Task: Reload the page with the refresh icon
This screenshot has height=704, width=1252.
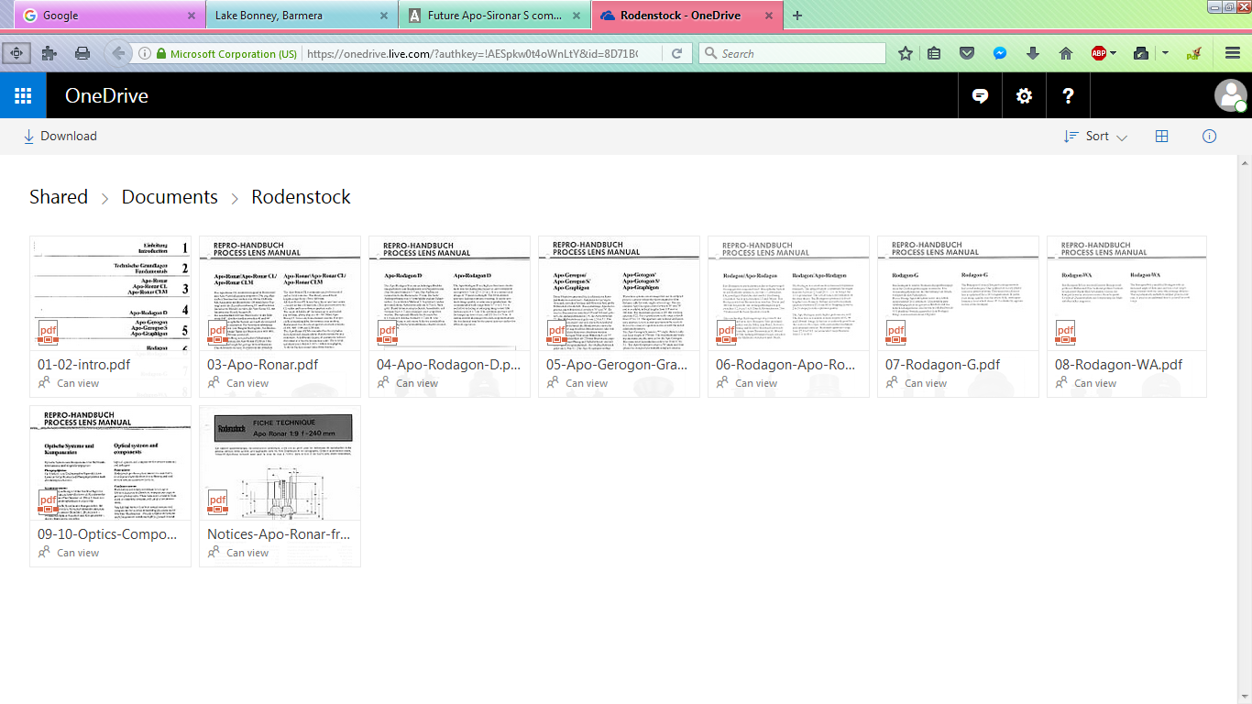Action: 676,53
